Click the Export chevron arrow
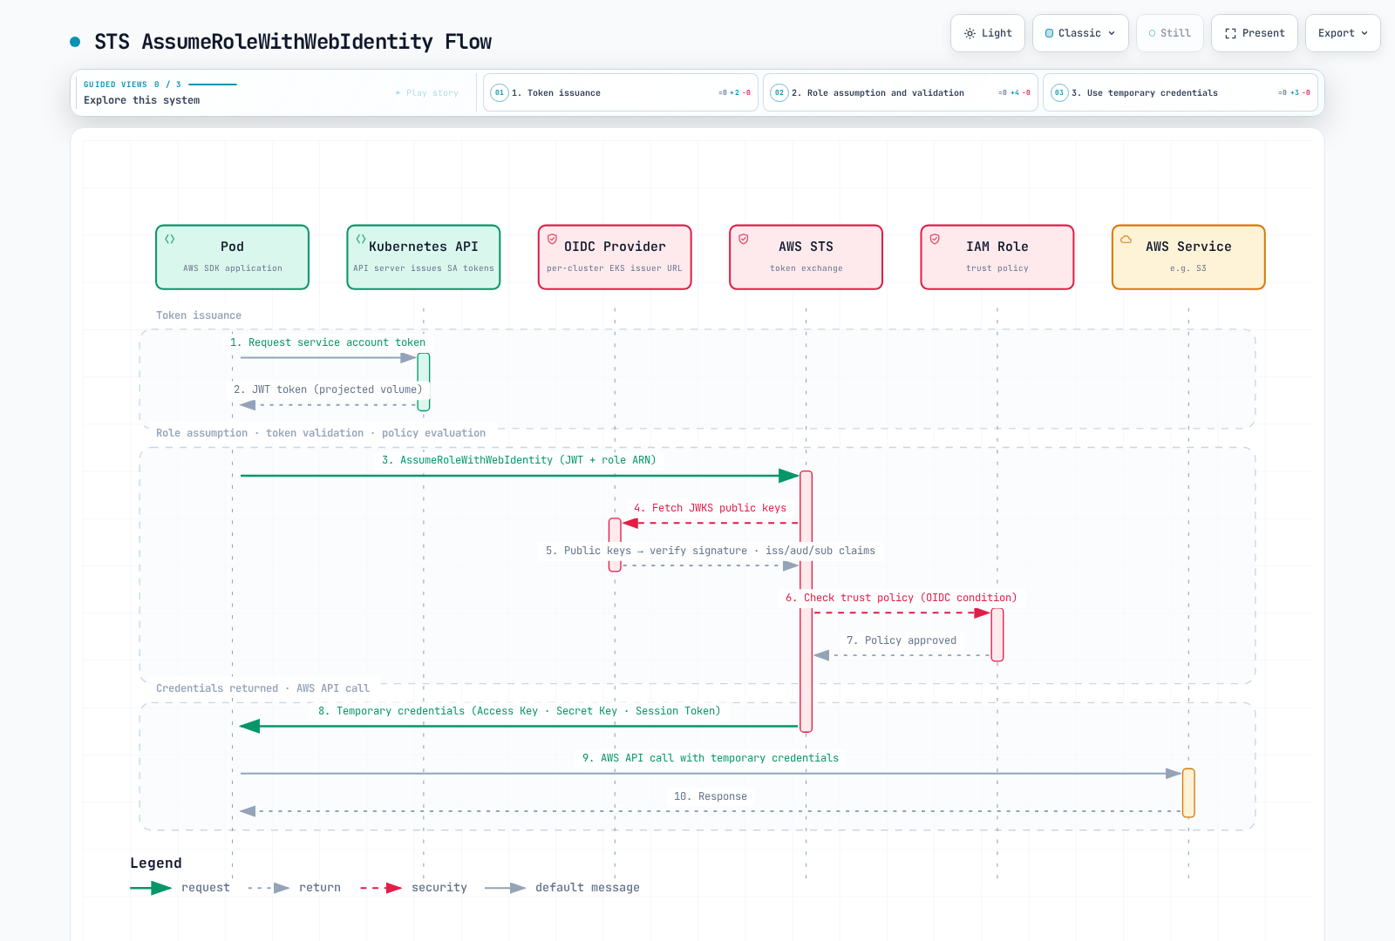Image resolution: width=1395 pixels, height=941 pixels. [1364, 33]
